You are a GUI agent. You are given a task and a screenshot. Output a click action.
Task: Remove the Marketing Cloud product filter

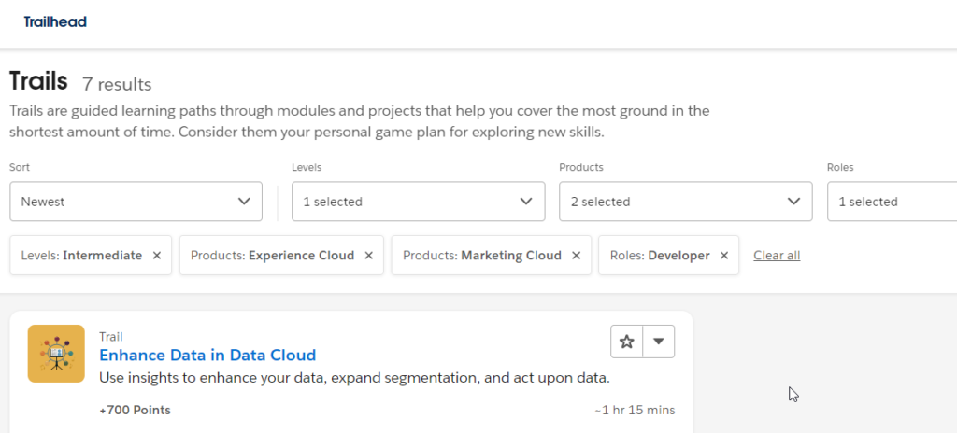pyautogui.click(x=577, y=256)
